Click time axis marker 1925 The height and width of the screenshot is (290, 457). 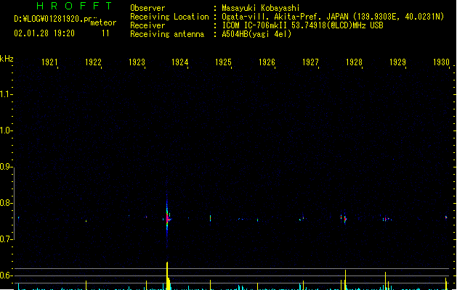pos(224,62)
